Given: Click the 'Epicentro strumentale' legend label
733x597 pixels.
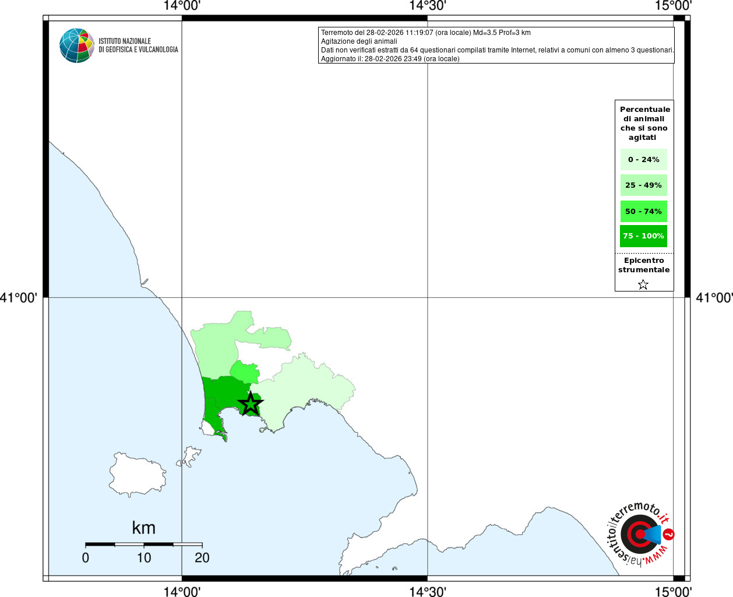Looking at the screenshot, I should [644, 265].
